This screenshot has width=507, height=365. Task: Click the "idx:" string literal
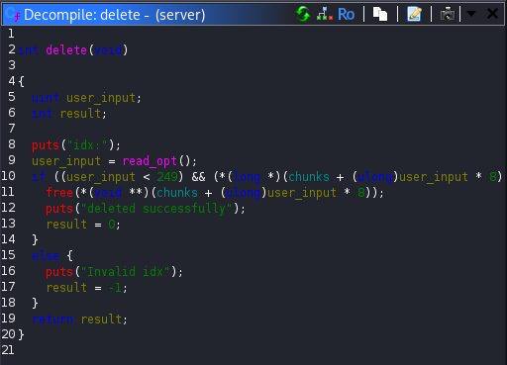click(x=87, y=145)
